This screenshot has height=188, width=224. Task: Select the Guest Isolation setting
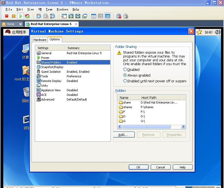pos(51,72)
